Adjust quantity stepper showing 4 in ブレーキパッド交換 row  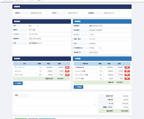pos(101,75)
